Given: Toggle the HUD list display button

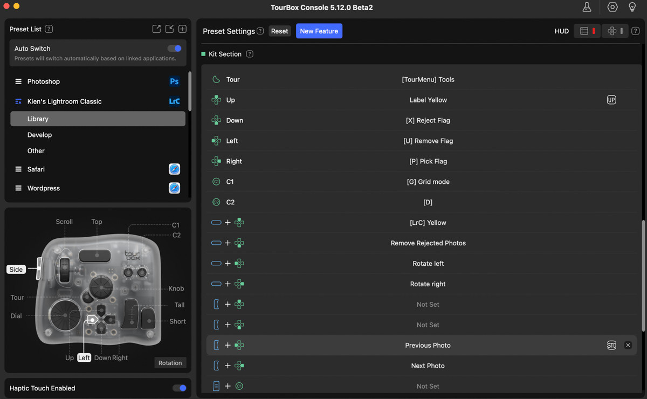Looking at the screenshot, I should 587,31.
